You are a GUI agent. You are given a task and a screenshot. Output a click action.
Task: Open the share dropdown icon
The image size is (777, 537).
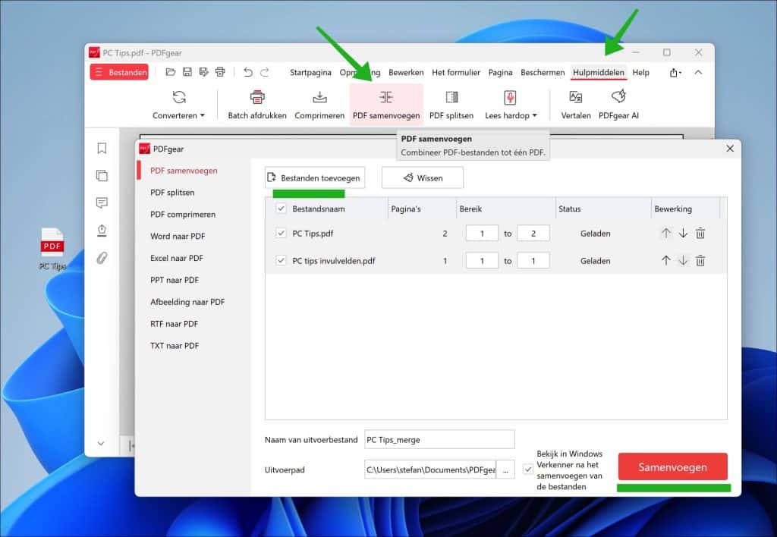[x=675, y=73]
